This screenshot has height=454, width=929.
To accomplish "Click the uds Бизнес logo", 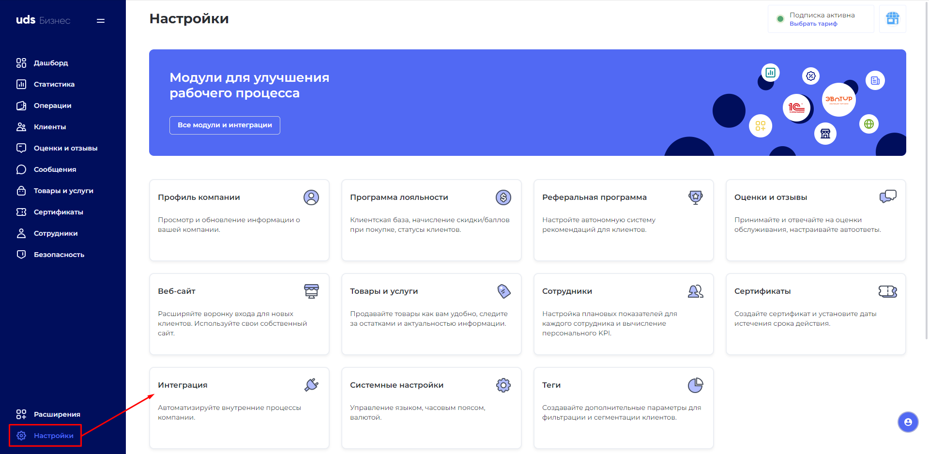I will point(43,20).
